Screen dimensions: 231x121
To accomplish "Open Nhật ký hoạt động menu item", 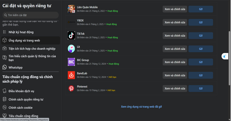I will 21,32.
